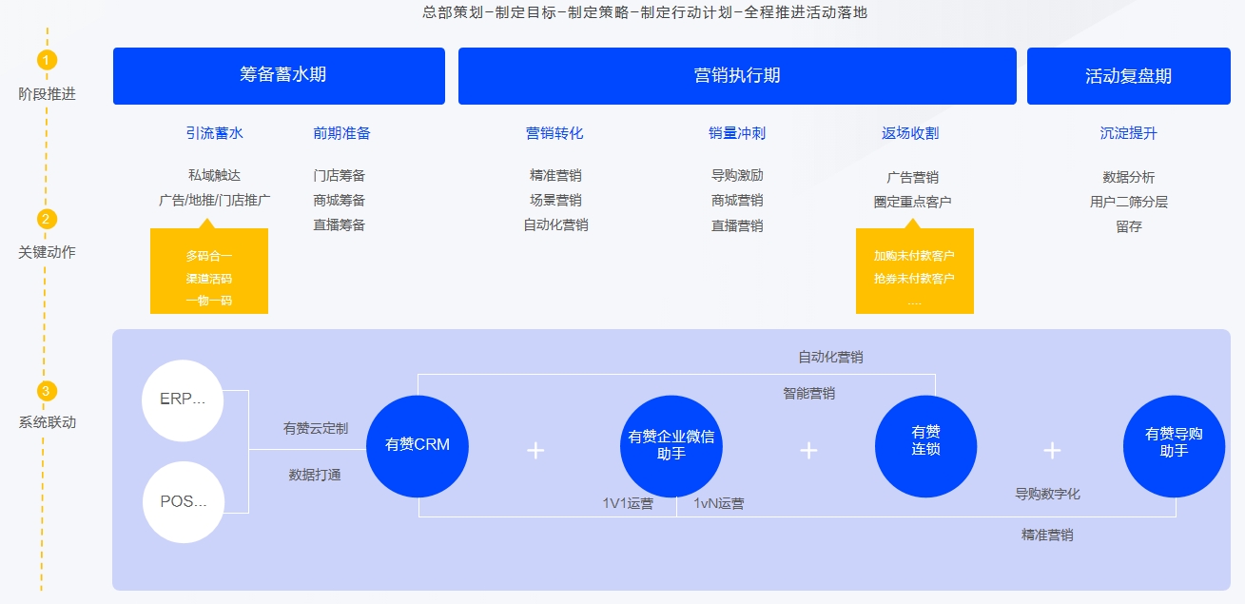Screen dimensions: 1245x604
Task: Click the step 2 circle above 关键动作
Action: (x=47, y=219)
